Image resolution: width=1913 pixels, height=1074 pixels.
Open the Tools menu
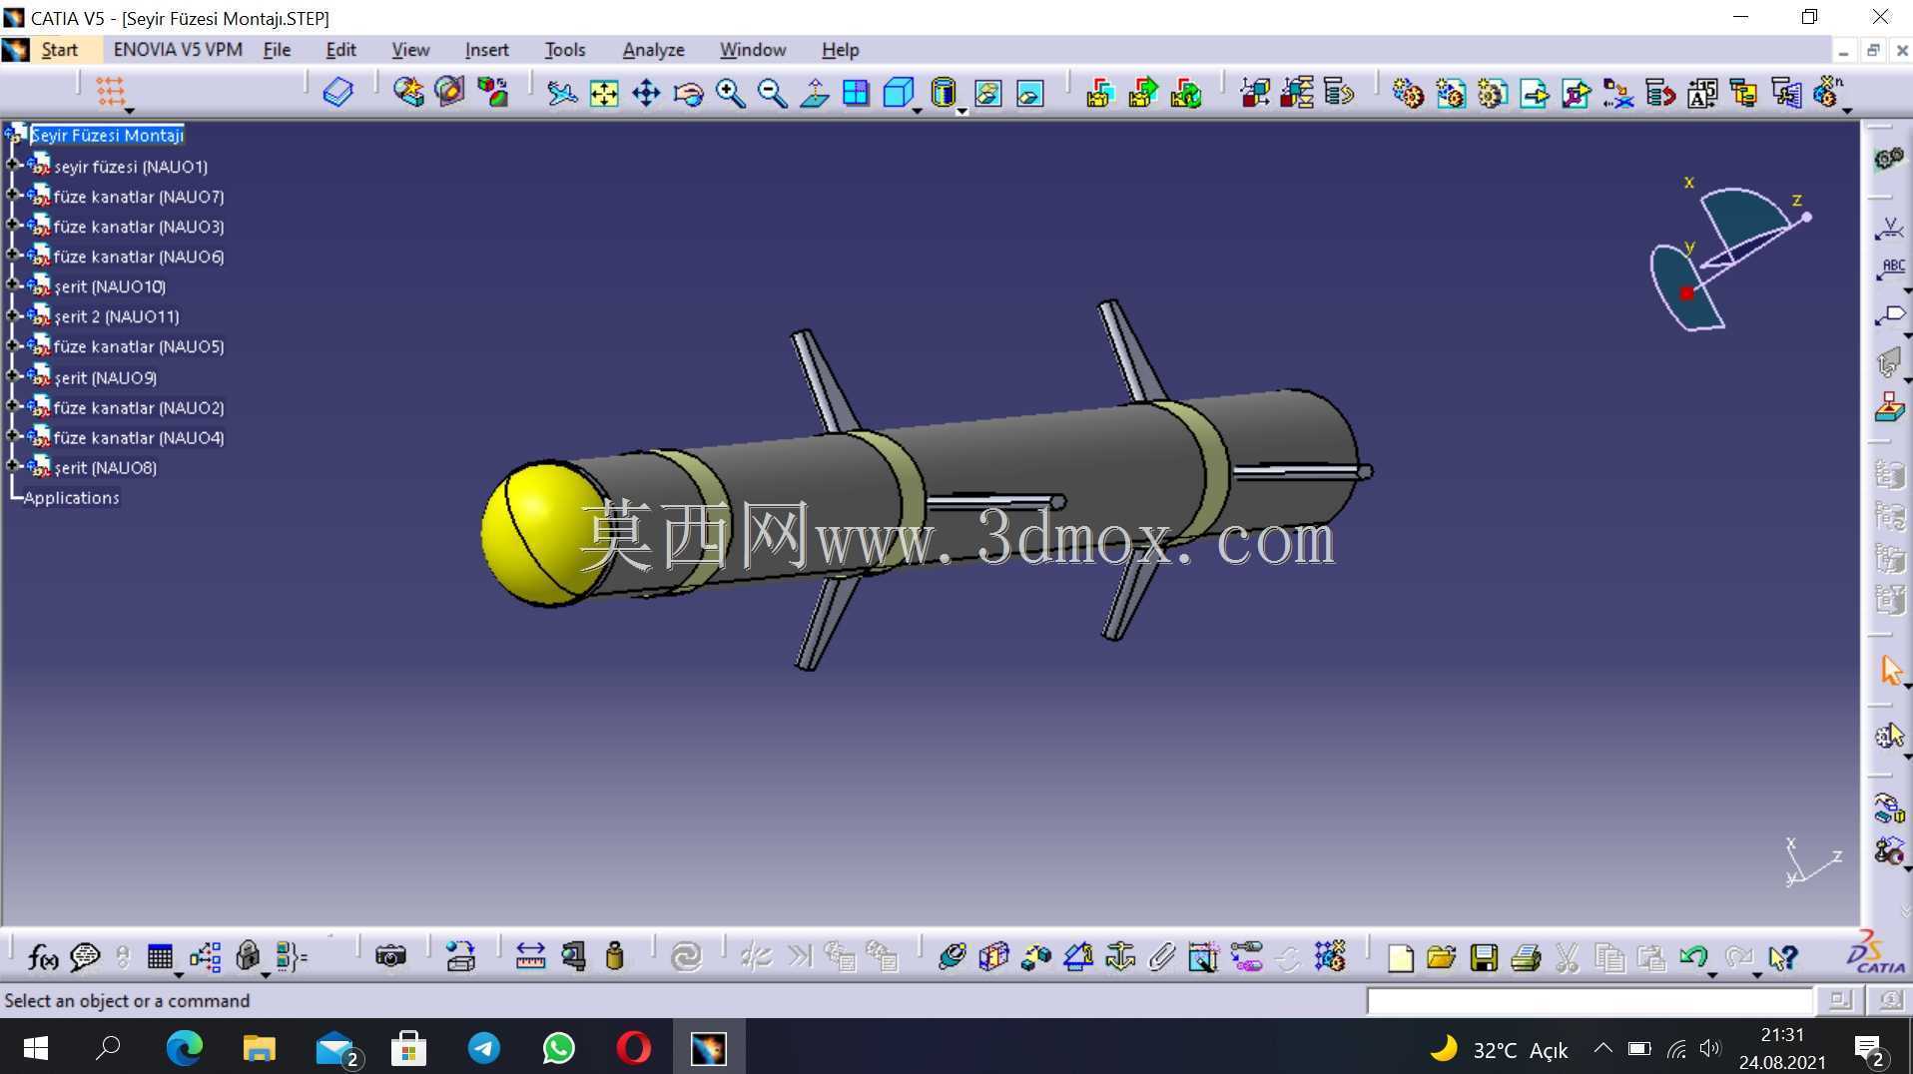(564, 50)
